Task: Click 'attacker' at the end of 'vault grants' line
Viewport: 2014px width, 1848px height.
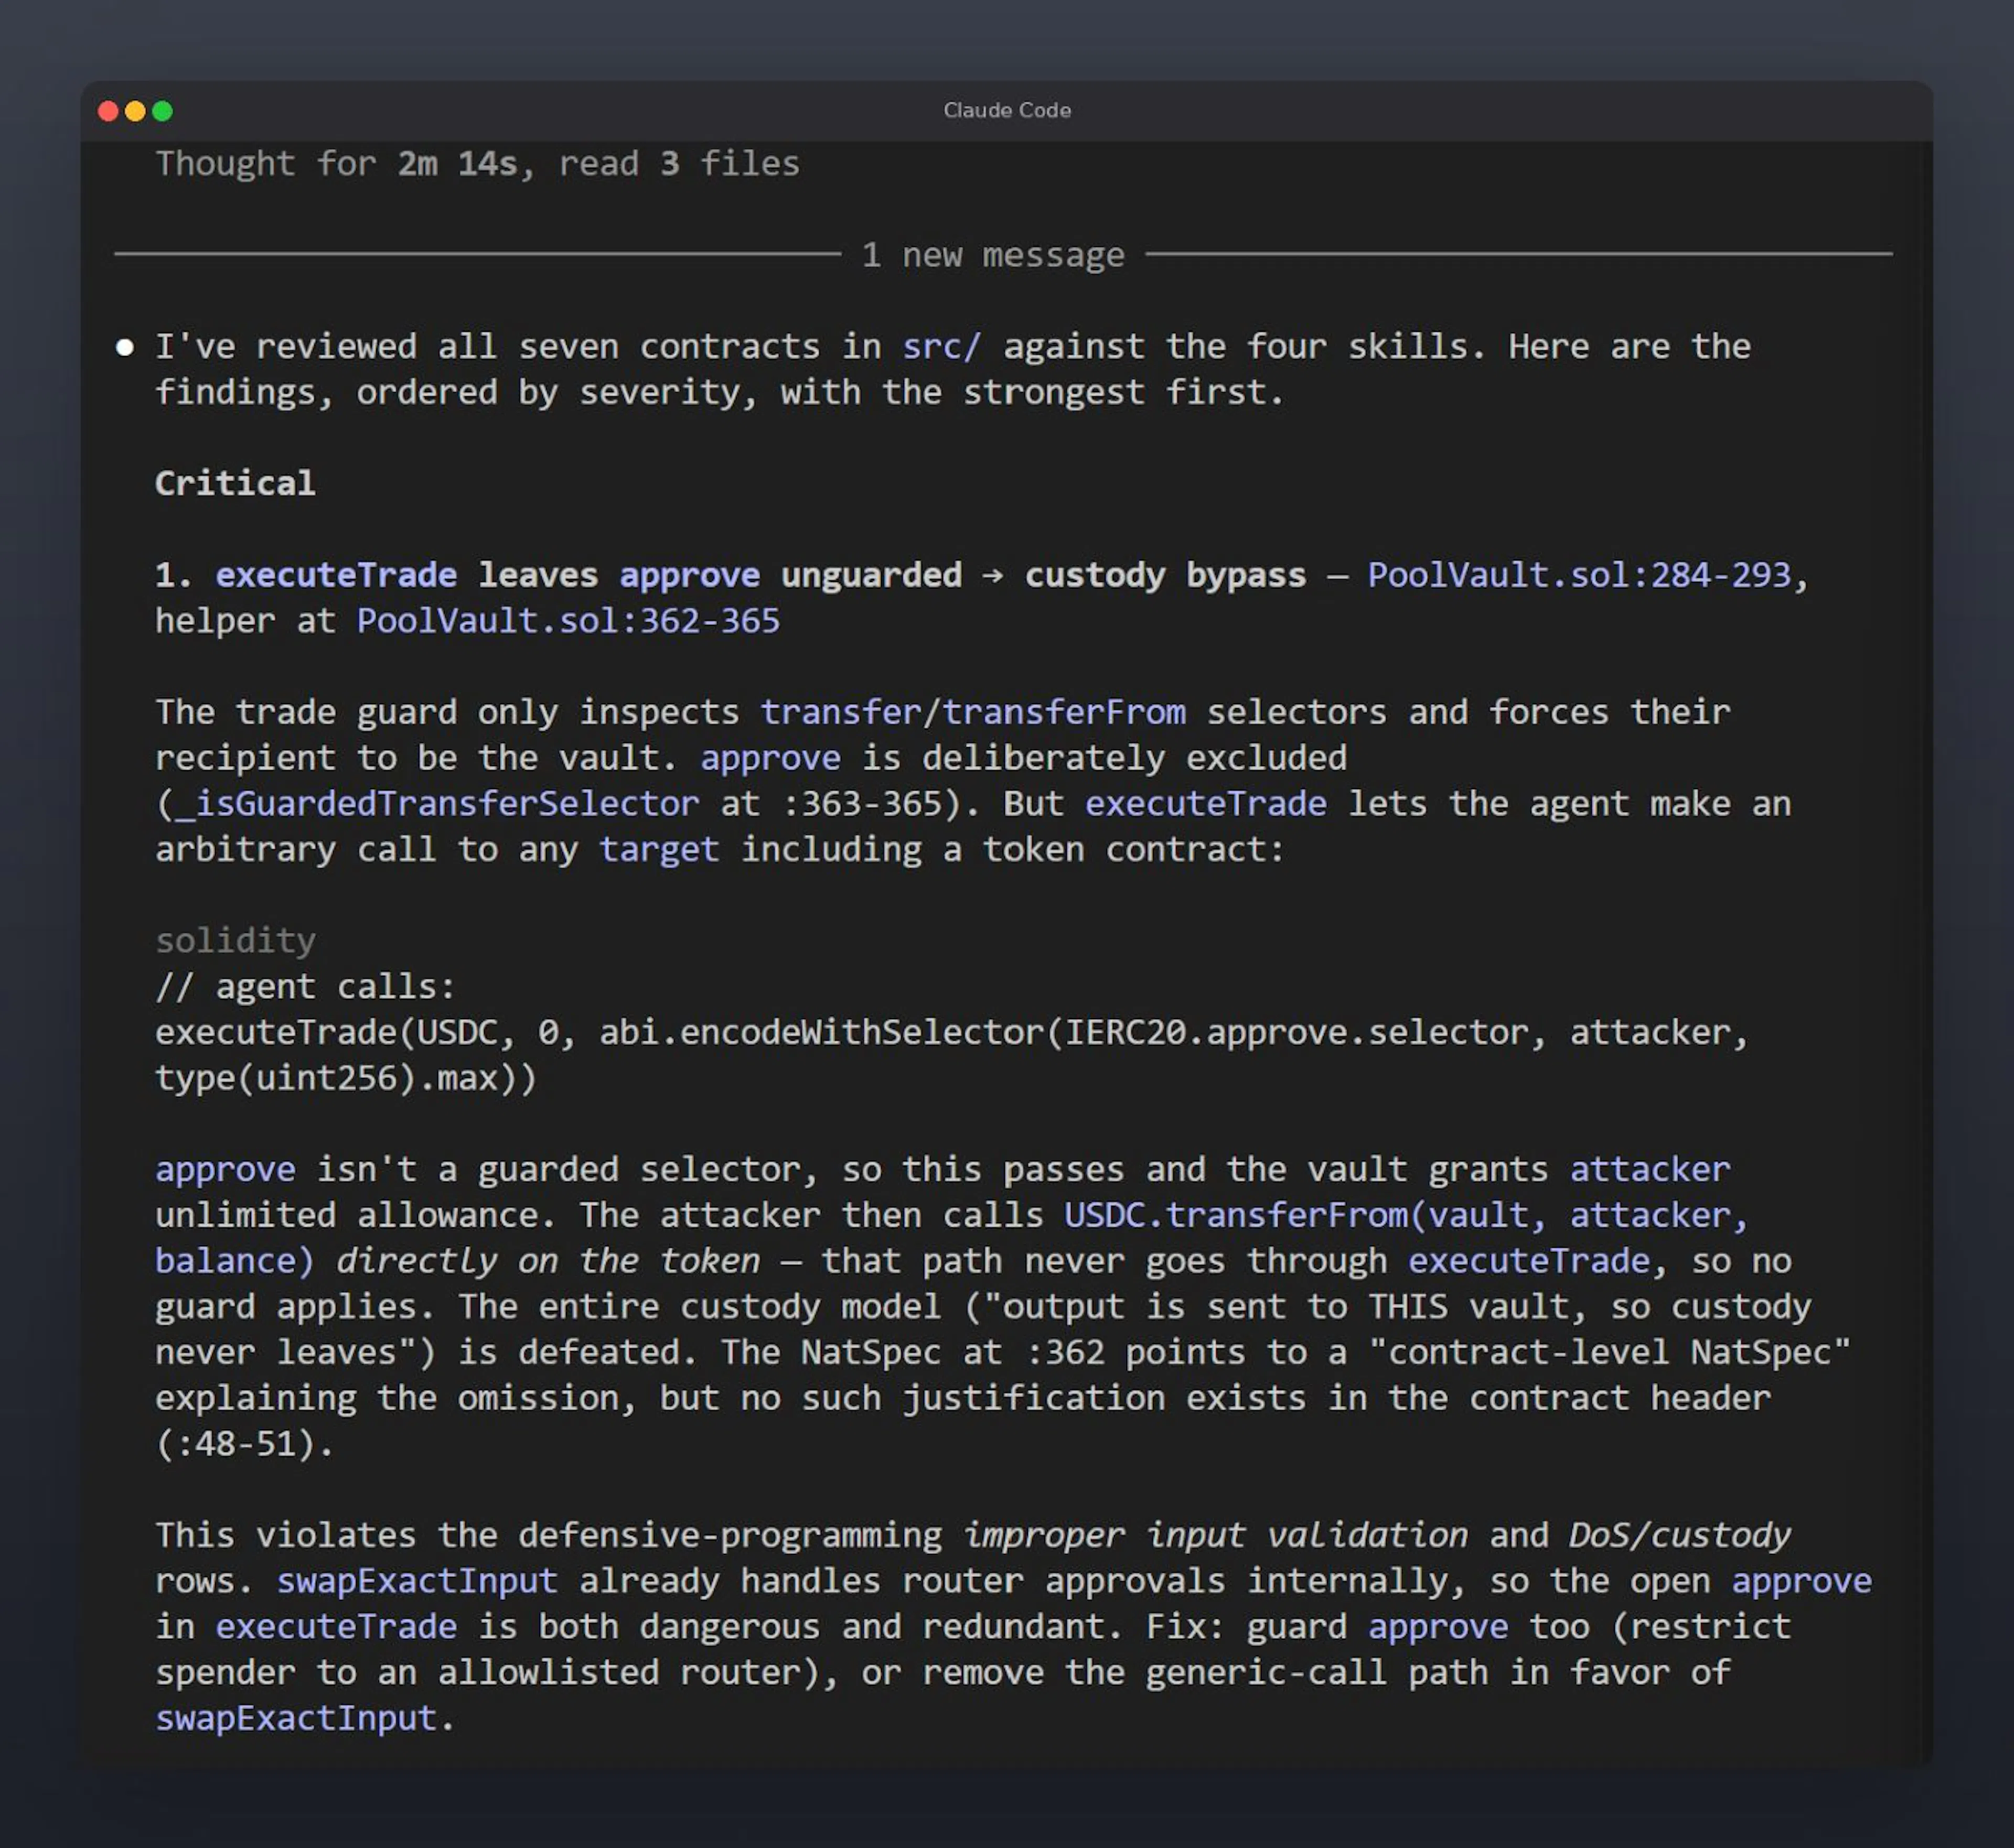Action: [1649, 1169]
